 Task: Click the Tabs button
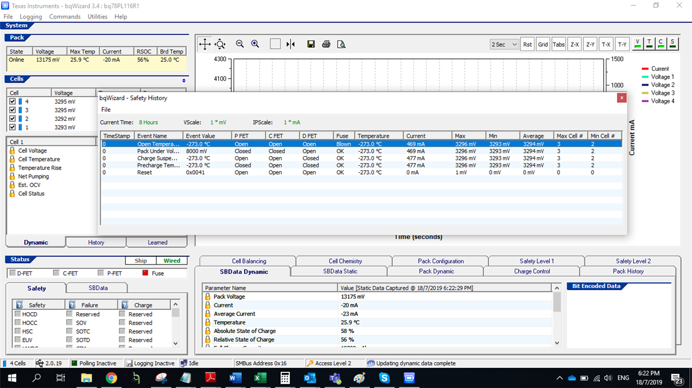coord(559,44)
